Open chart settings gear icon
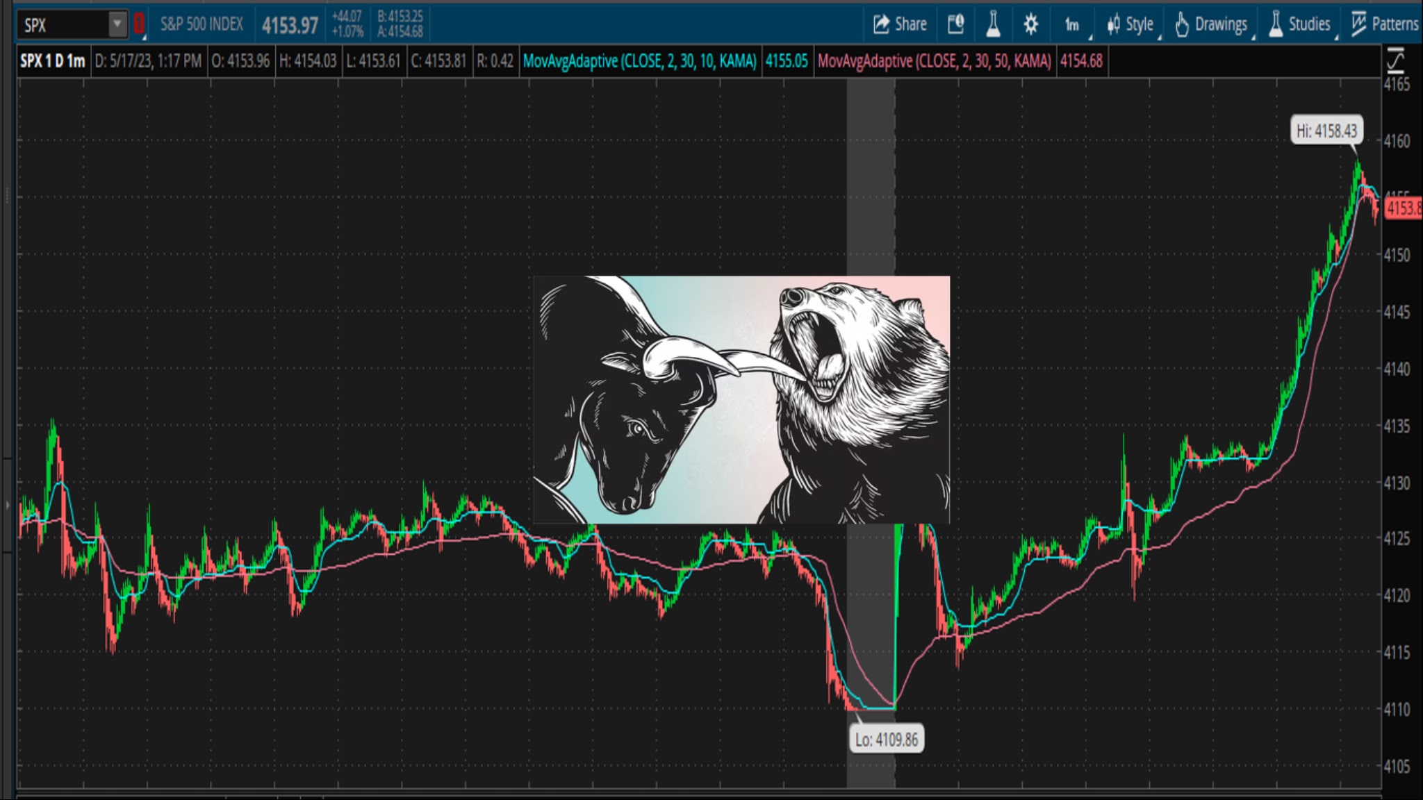The height and width of the screenshot is (800, 1423). pos(1030,24)
